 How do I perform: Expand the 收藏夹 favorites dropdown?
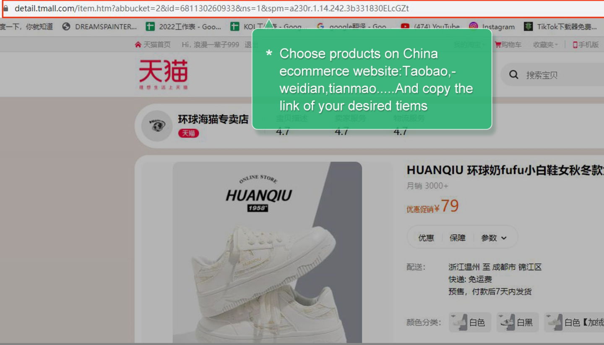[x=545, y=44]
